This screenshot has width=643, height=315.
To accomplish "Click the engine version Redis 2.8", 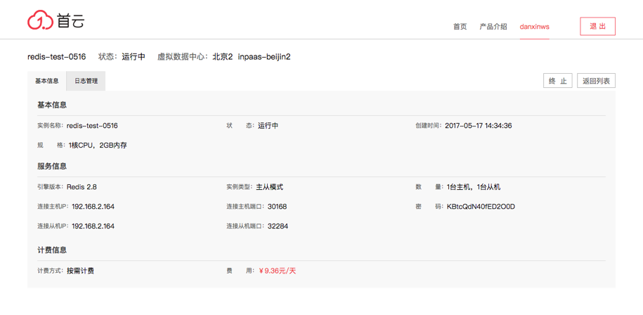I will tap(82, 187).
